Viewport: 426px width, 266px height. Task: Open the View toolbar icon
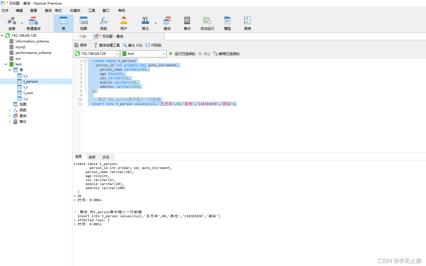[84, 23]
